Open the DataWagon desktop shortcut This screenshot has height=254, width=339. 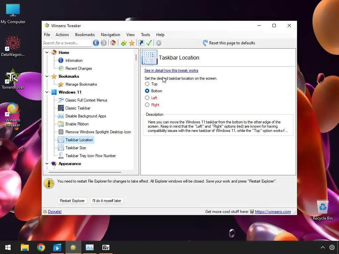[13, 46]
